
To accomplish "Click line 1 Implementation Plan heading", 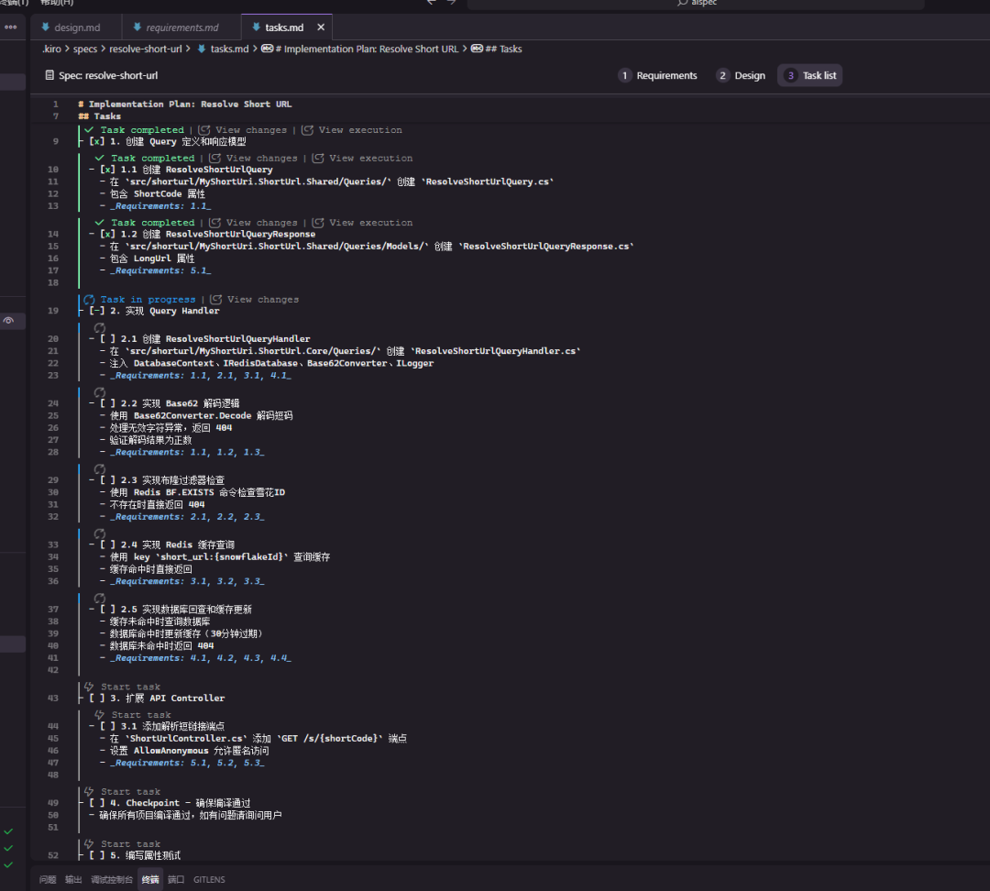I will 184,104.
